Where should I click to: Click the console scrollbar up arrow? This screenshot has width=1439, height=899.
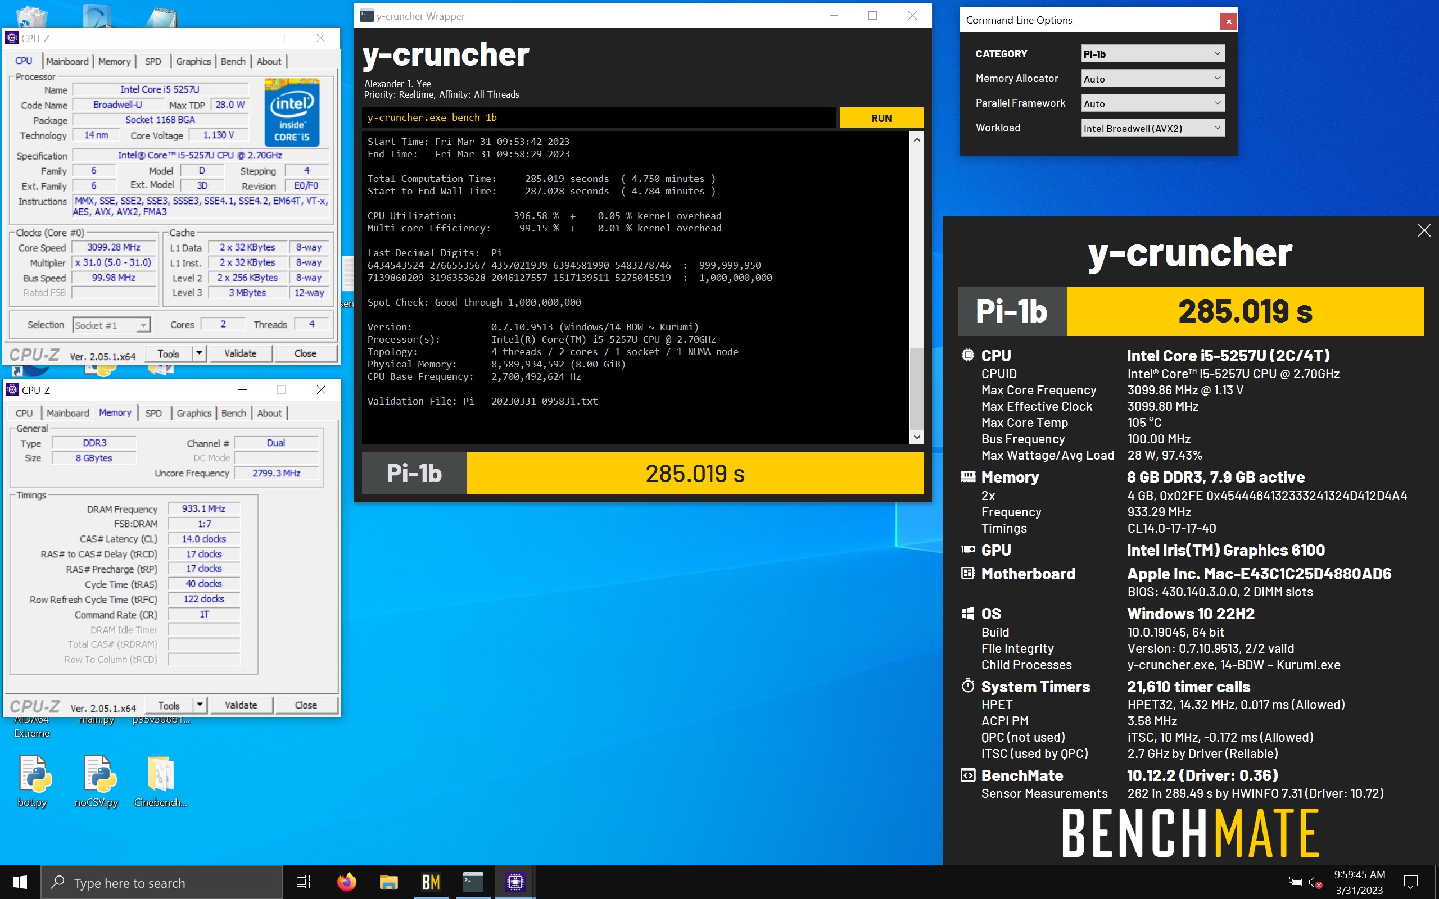(x=917, y=140)
